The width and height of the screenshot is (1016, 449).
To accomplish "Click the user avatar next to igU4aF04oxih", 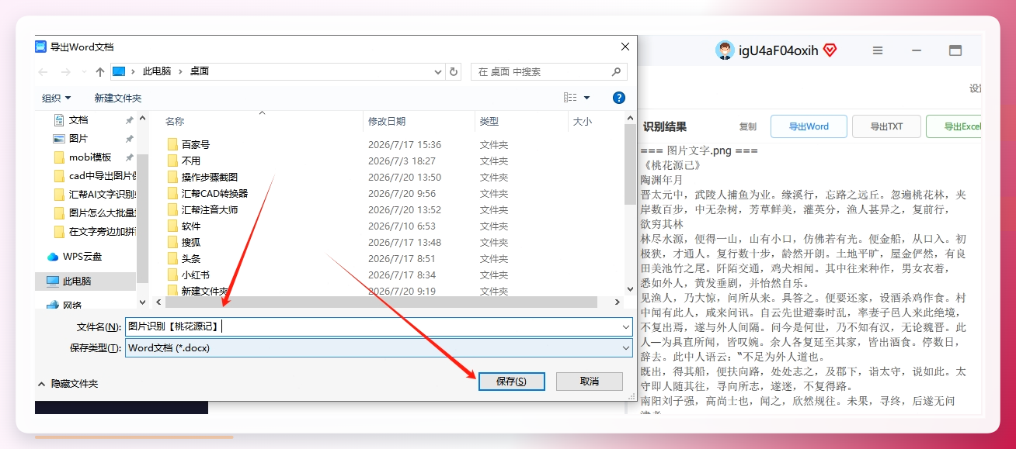I will point(725,50).
